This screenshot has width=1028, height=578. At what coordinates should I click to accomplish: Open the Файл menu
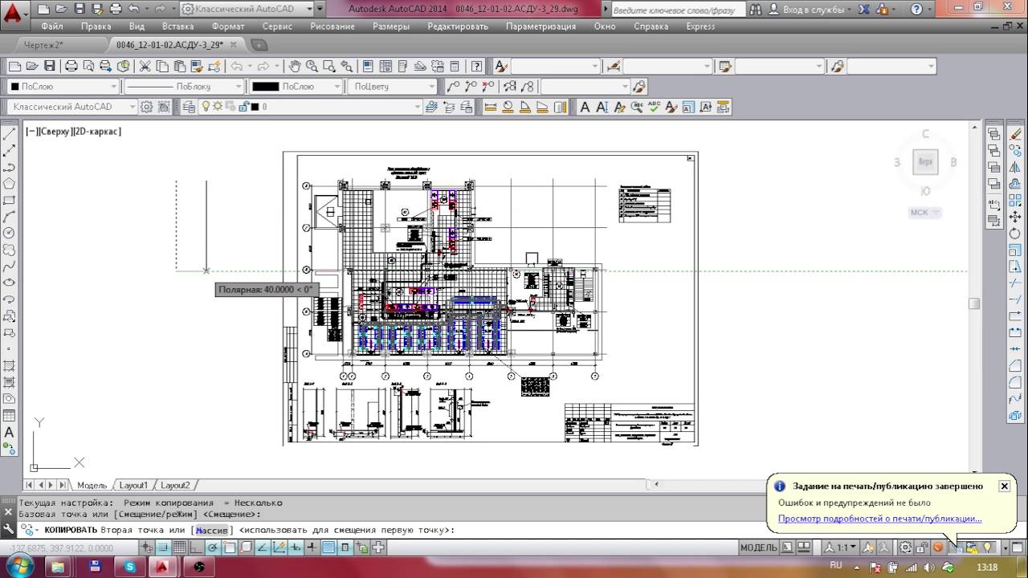52,26
